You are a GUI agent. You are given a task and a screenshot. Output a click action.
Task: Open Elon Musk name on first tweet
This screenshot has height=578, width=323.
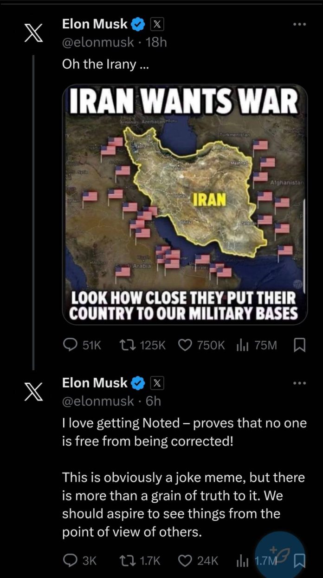pos(94,24)
